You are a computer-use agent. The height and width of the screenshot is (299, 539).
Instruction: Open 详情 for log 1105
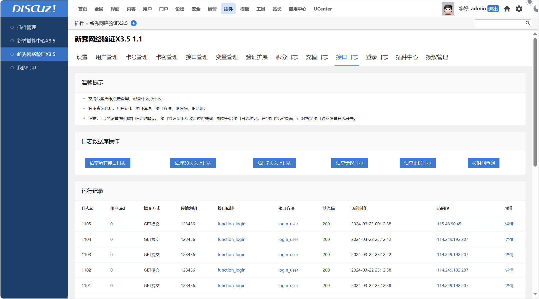click(509, 224)
